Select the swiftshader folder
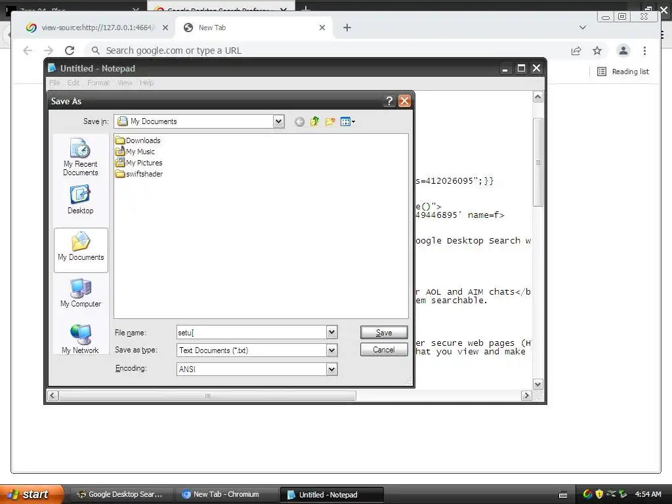 pyautogui.click(x=139, y=173)
